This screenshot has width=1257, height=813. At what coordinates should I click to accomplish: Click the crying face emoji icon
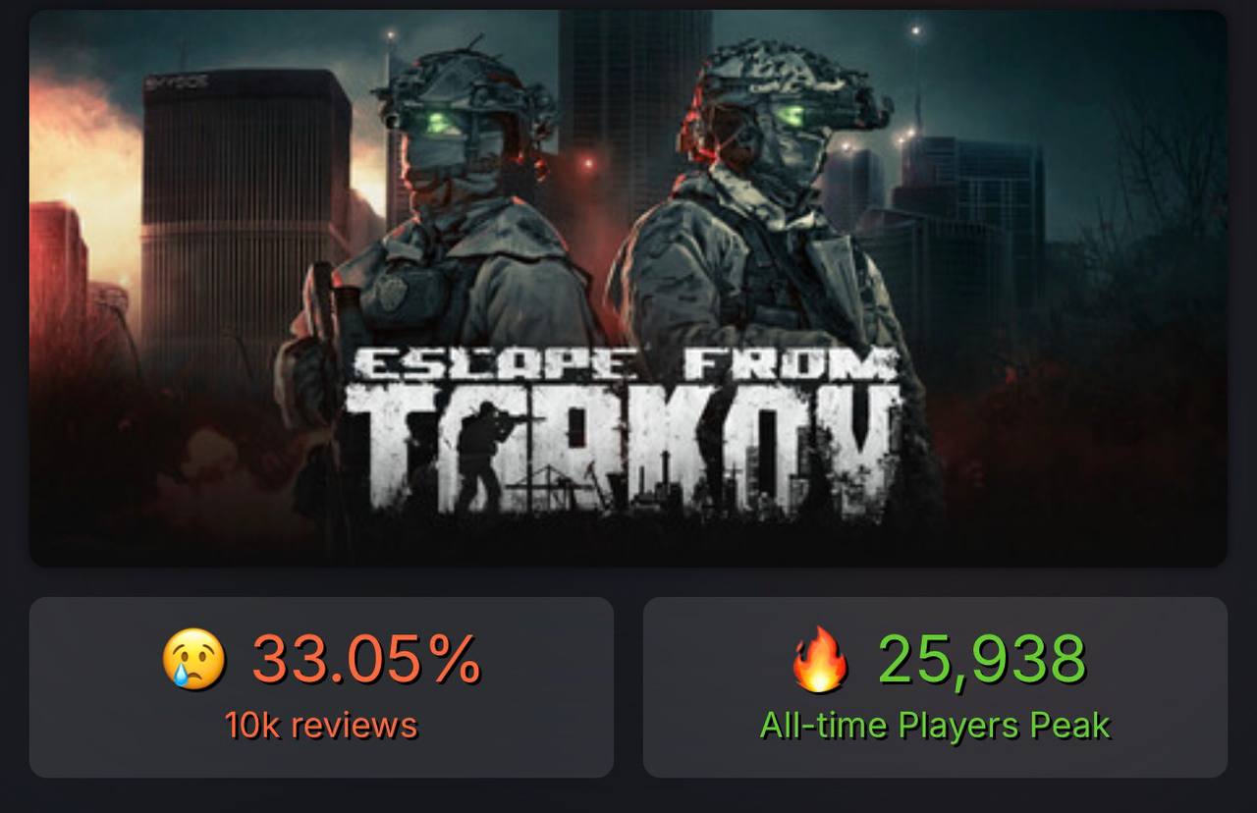click(193, 659)
